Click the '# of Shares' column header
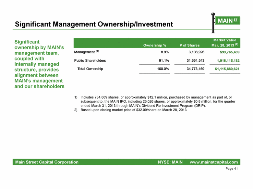 (x=190, y=45)
